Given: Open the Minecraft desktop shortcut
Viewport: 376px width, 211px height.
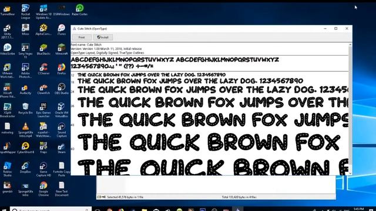Looking at the screenshot, I should coord(61,49).
